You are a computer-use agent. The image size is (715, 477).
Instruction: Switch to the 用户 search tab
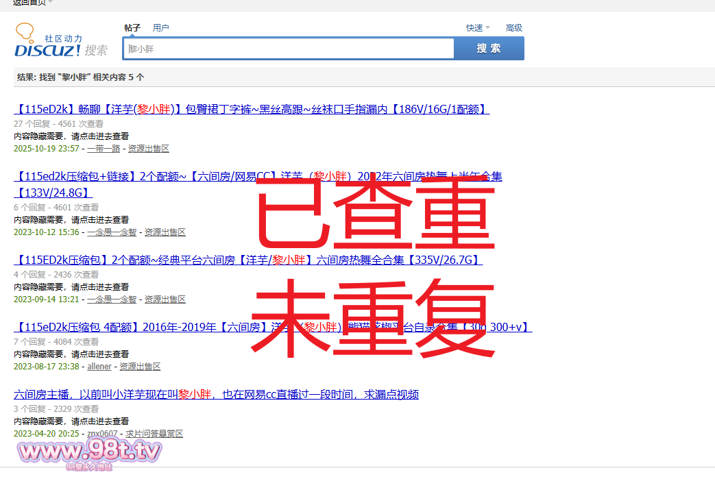pos(161,28)
